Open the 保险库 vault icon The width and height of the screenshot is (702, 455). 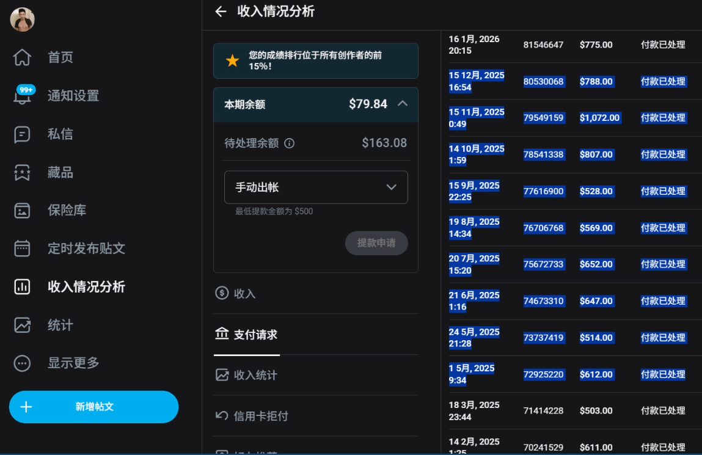pos(22,210)
